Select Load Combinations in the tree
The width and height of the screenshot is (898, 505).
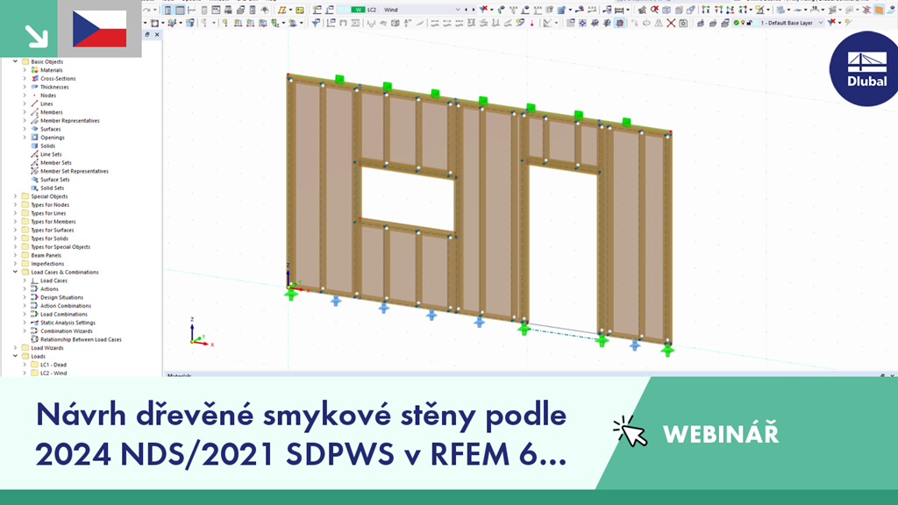(x=63, y=314)
